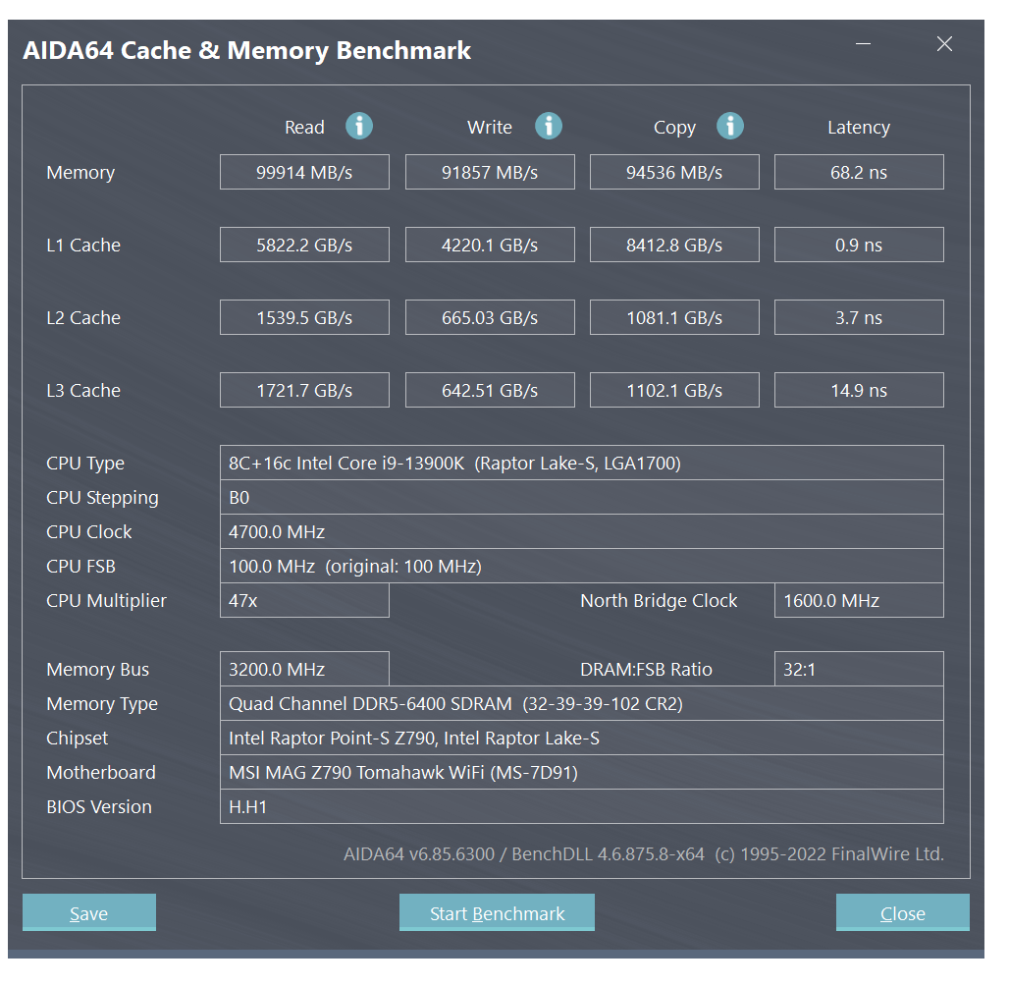
Task: Click the Write column header
Action: (x=490, y=127)
